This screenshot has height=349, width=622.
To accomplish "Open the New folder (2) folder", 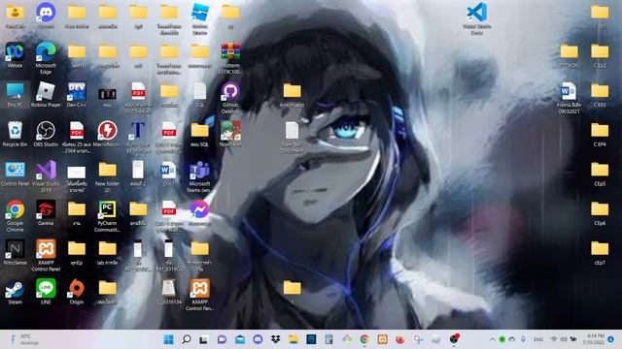I will [x=107, y=176].
